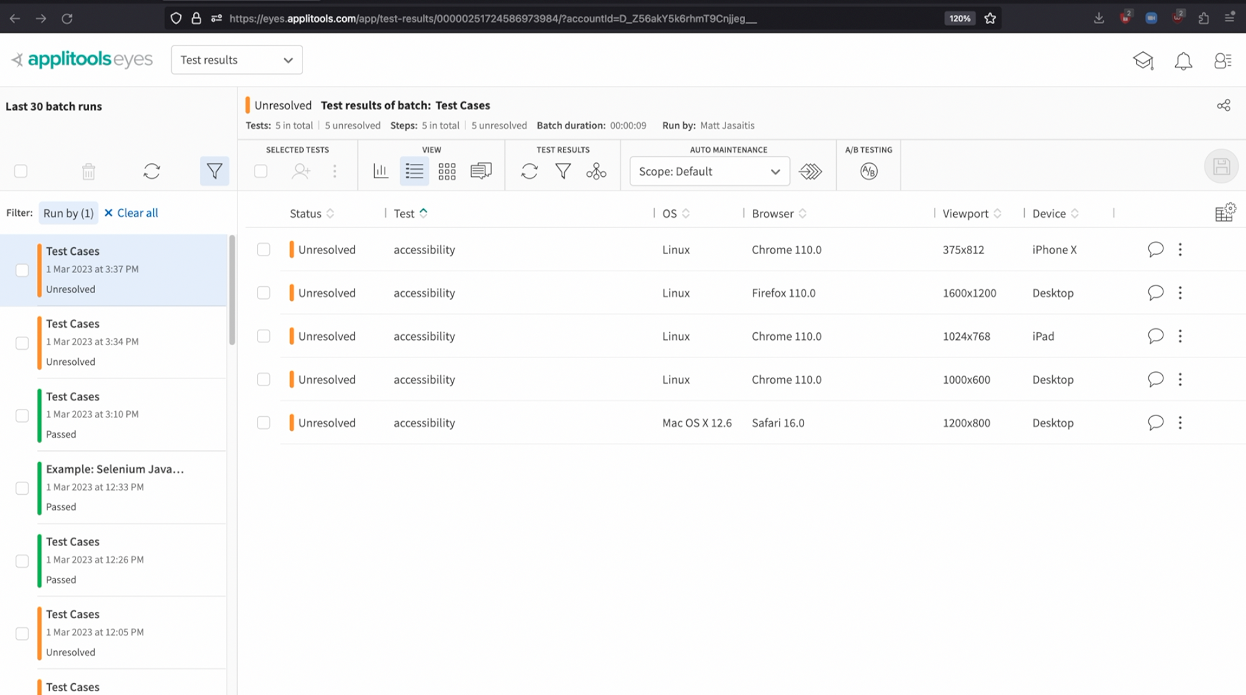
Task: Open comments for iPhone X test row
Action: 1156,250
